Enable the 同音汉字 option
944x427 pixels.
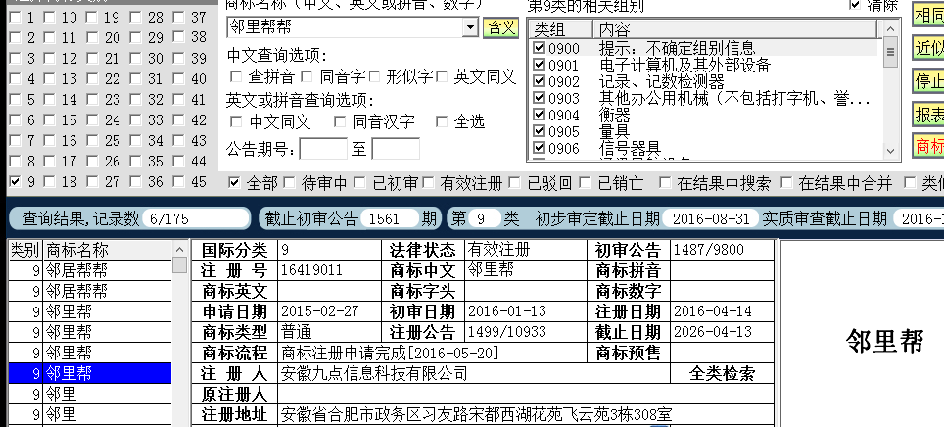pos(340,122)
